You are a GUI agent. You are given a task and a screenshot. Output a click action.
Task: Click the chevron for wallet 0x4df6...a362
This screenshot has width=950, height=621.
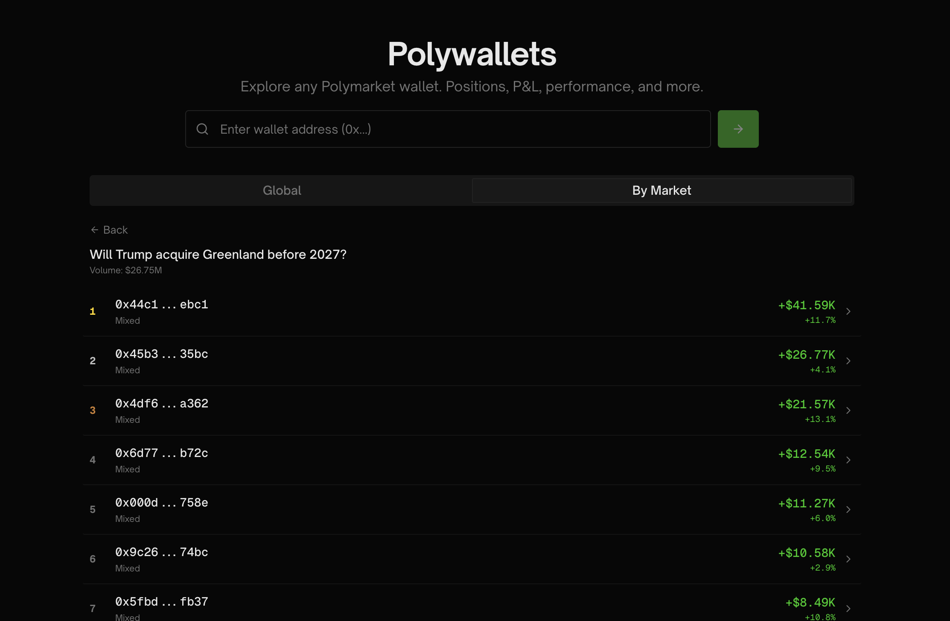[848, 410]
